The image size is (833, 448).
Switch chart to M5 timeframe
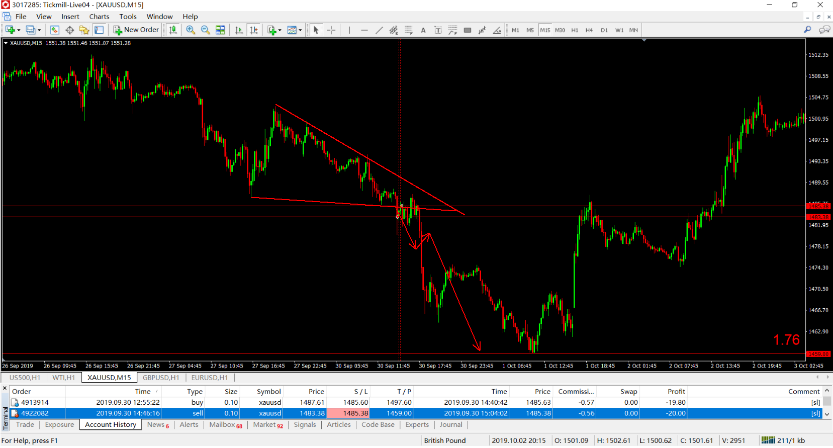coord(530,30)
